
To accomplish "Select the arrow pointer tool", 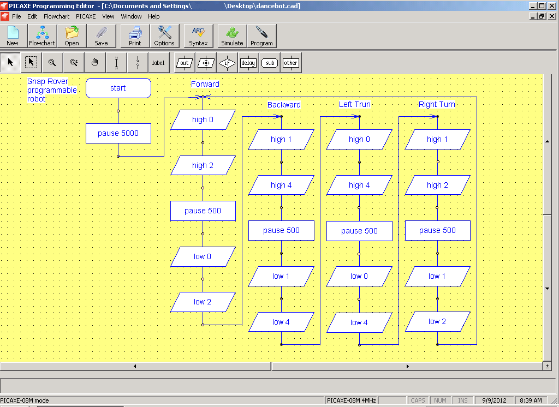I will (10, 63).
